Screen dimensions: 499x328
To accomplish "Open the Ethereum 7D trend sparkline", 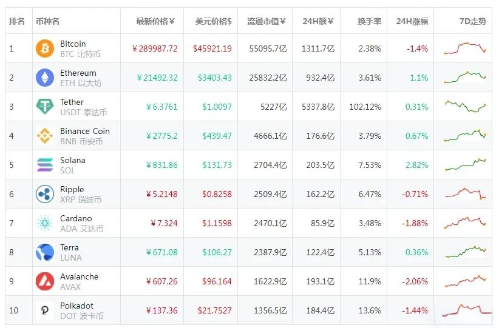I will [465, 78].
